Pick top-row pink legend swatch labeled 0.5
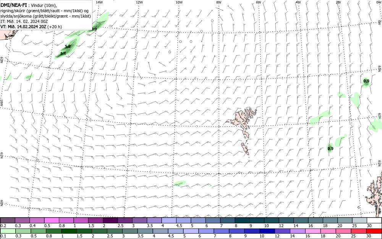 (x=52, y=220)
